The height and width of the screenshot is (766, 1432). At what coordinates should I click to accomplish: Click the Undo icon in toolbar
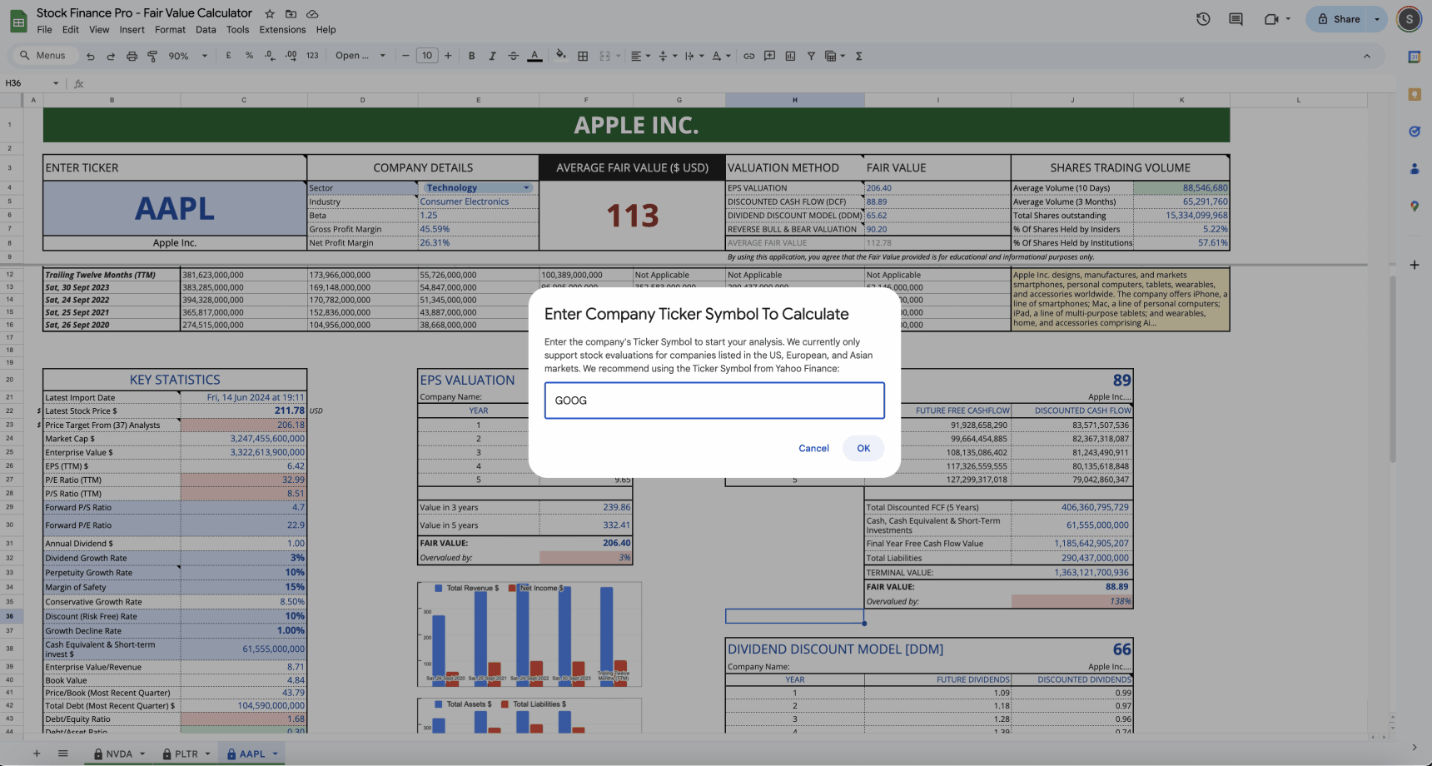point(90,56)
